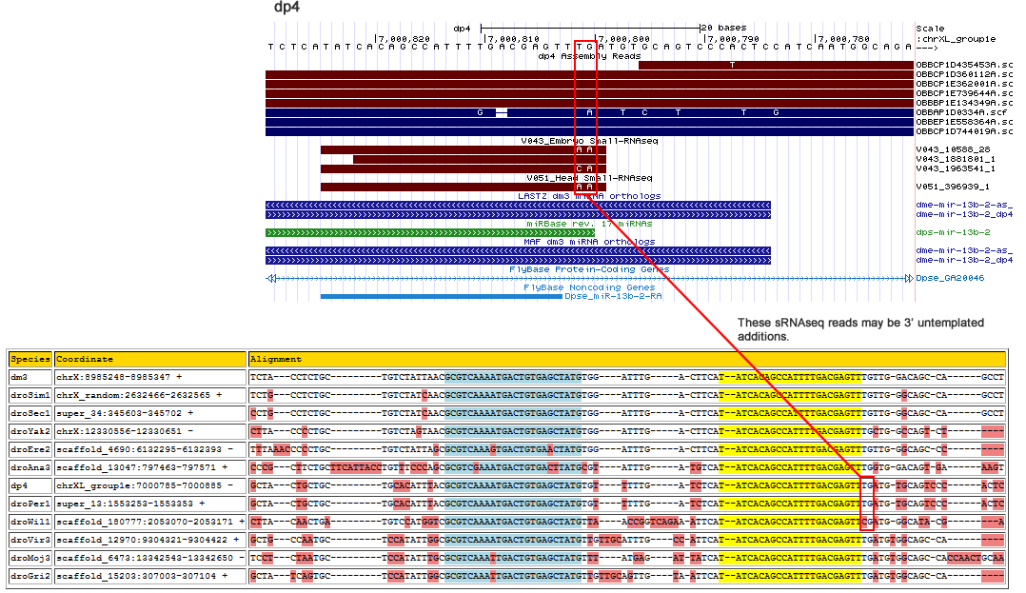The image size is (1026, 593).
Task: Click the 'miRBase rev. 17 miRNAs' track title
Action: 589,223
